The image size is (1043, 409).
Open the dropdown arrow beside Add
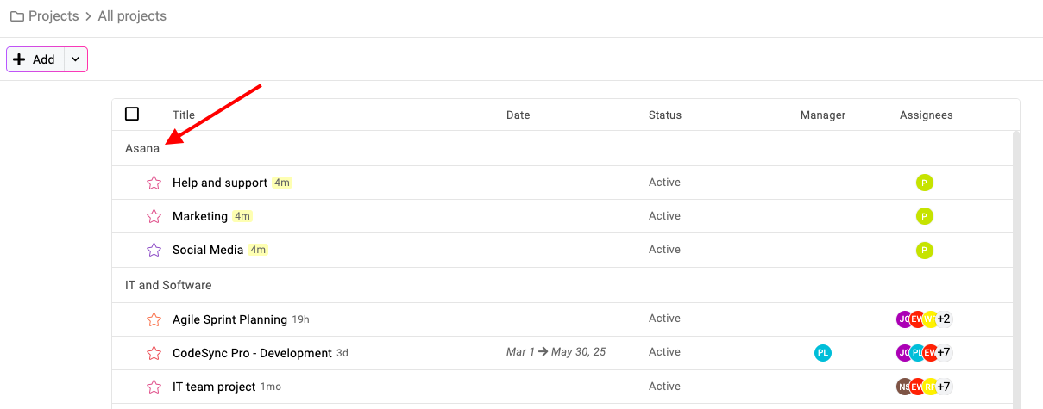[x=76, y=59]
